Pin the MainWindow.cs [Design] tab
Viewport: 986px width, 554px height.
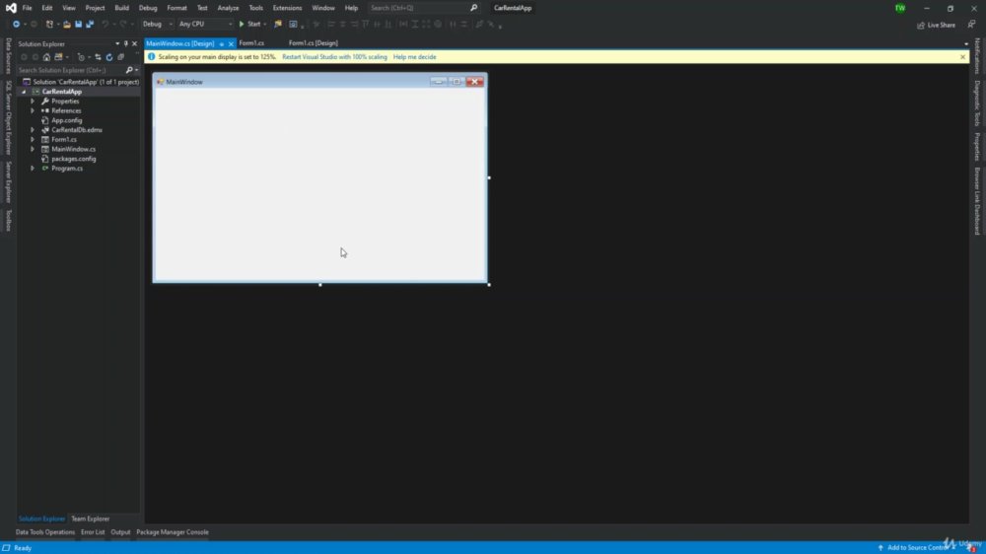coord(221,44)
